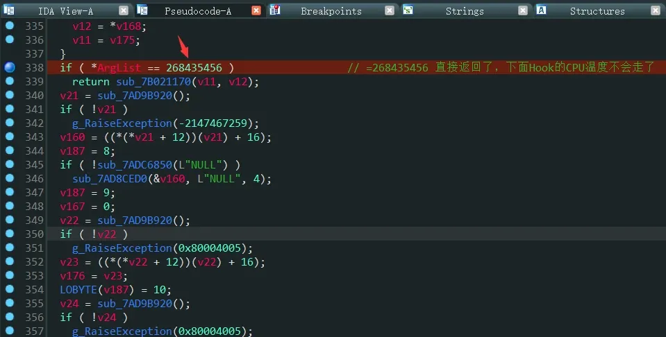Screen dimensions: 666x337
Task: Close the Pseudocode-A tab
Action: coord(256,10)
